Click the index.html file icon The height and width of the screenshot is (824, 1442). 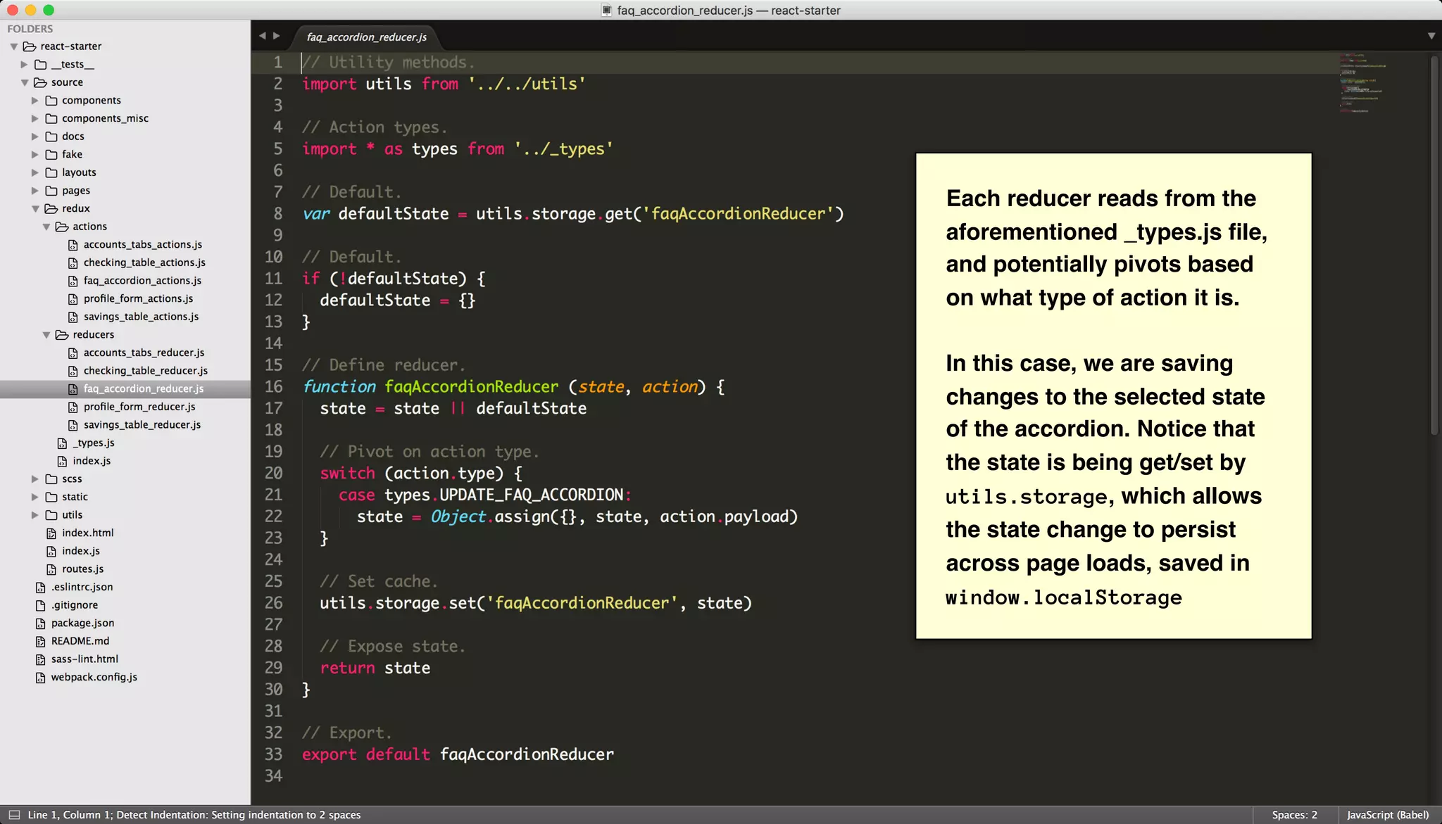[x=51, y=533]
